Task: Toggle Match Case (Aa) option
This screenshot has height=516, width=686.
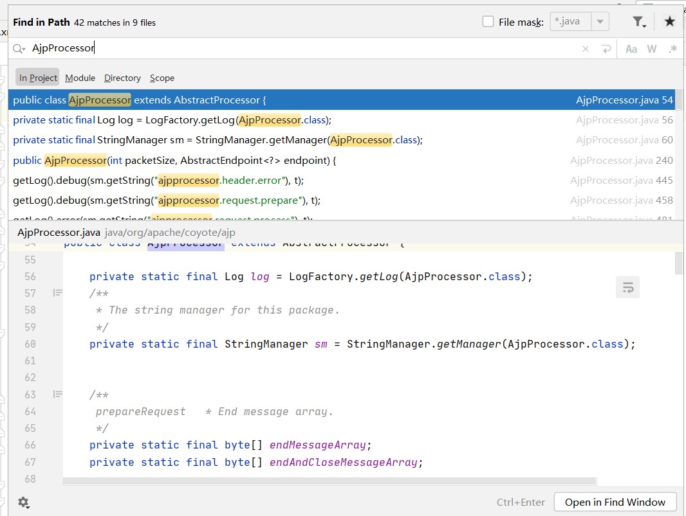Action: click(x=631, y=49)
